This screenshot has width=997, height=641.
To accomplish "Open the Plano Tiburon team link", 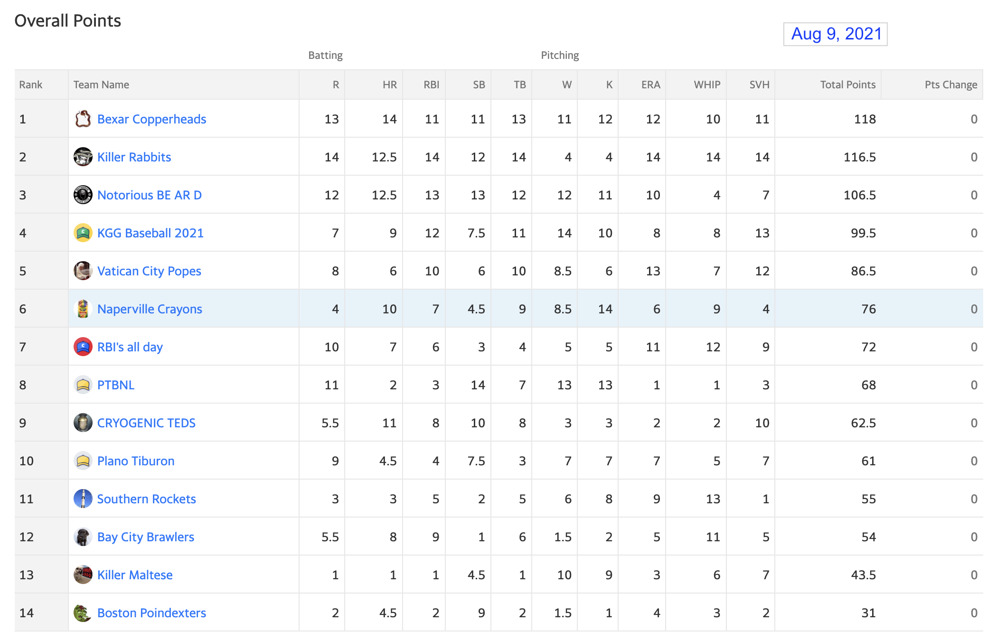I will click(136, 461).
